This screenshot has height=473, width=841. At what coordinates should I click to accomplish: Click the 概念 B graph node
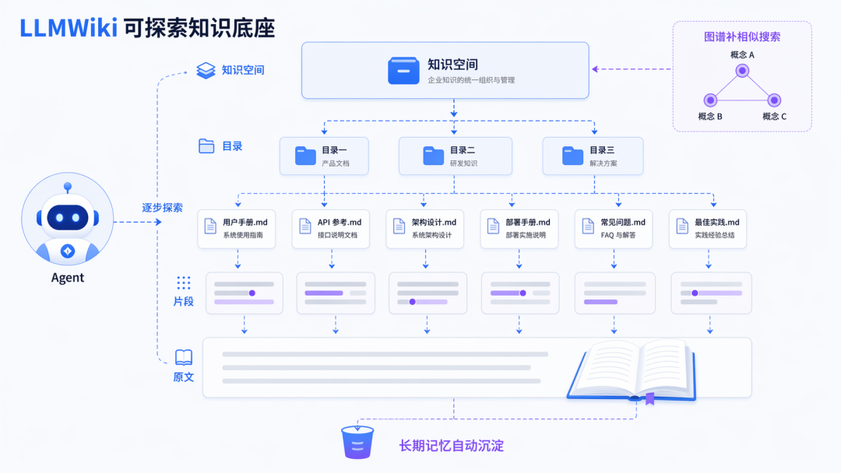[710, 100]
